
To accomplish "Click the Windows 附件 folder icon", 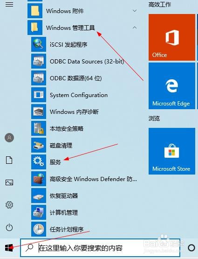I will (x=35, y=11).
